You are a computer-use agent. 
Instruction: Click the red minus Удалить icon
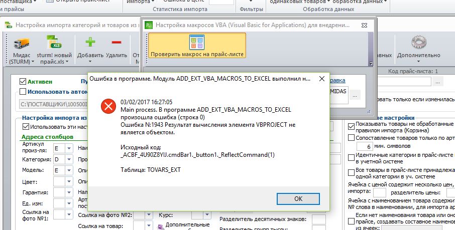pyautogui.click(x=117, y=42)
